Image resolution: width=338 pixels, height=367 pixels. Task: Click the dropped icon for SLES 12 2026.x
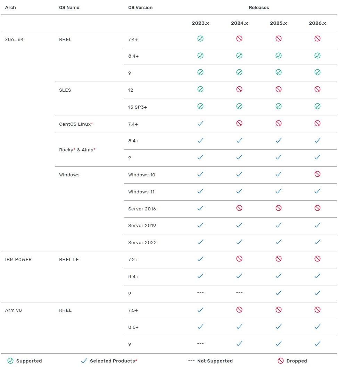pyautogui.click(x=317, y=89)
